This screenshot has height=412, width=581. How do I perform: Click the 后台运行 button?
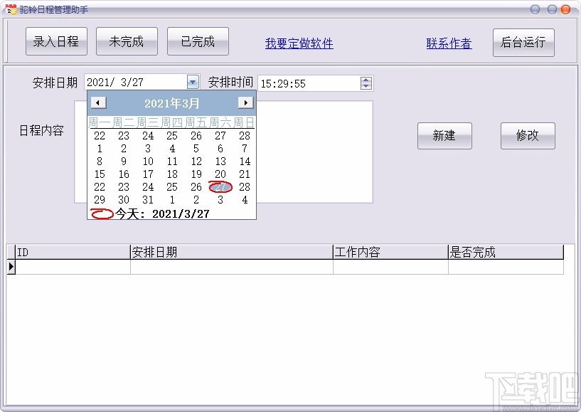pyautogui.click(x=523, y=41)
